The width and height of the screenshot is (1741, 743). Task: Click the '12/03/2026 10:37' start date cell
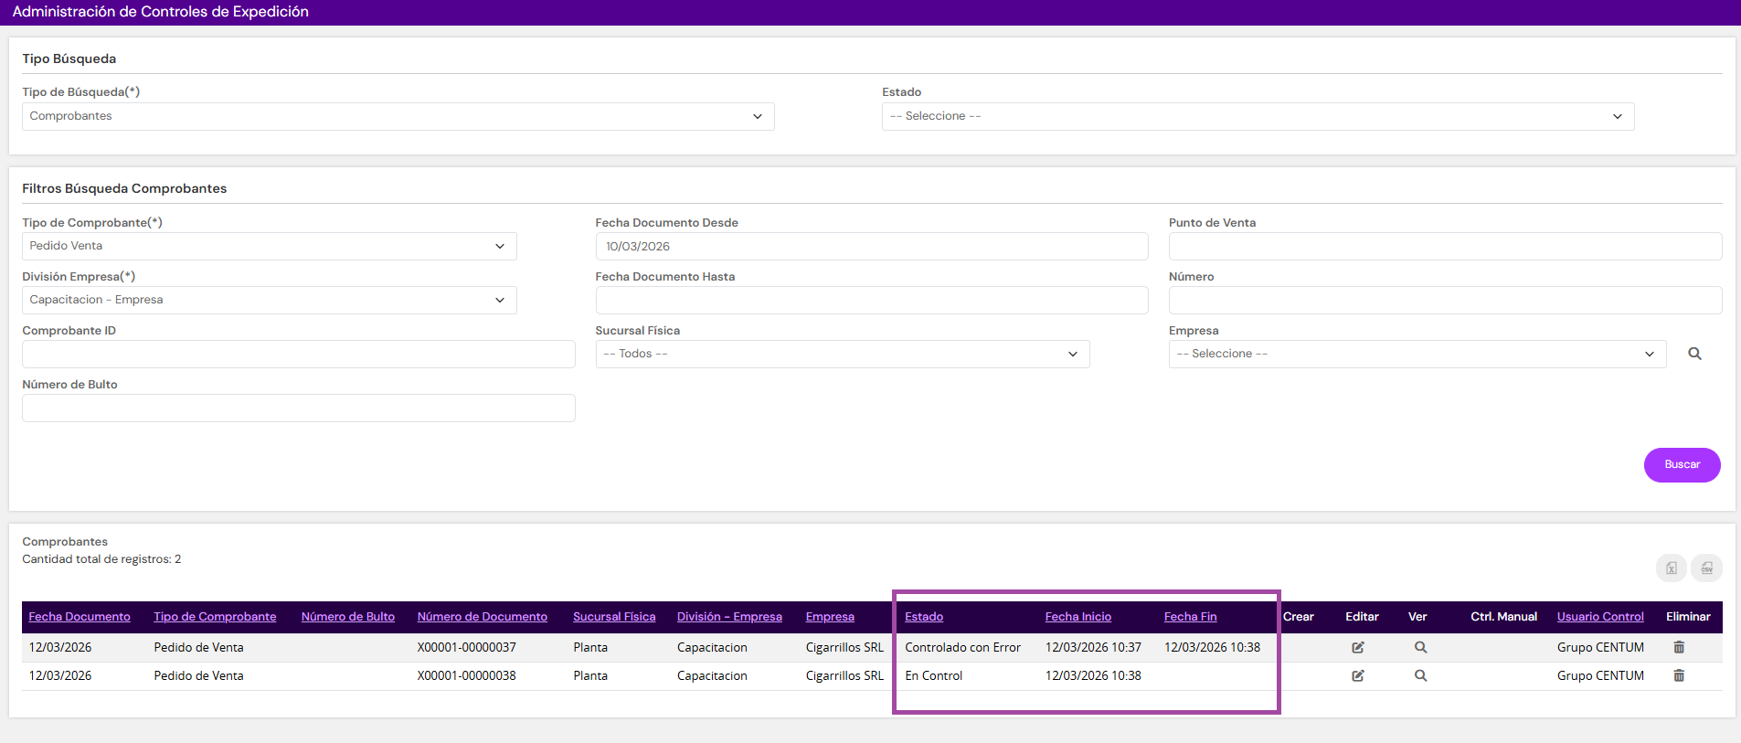pos(1093,647)
